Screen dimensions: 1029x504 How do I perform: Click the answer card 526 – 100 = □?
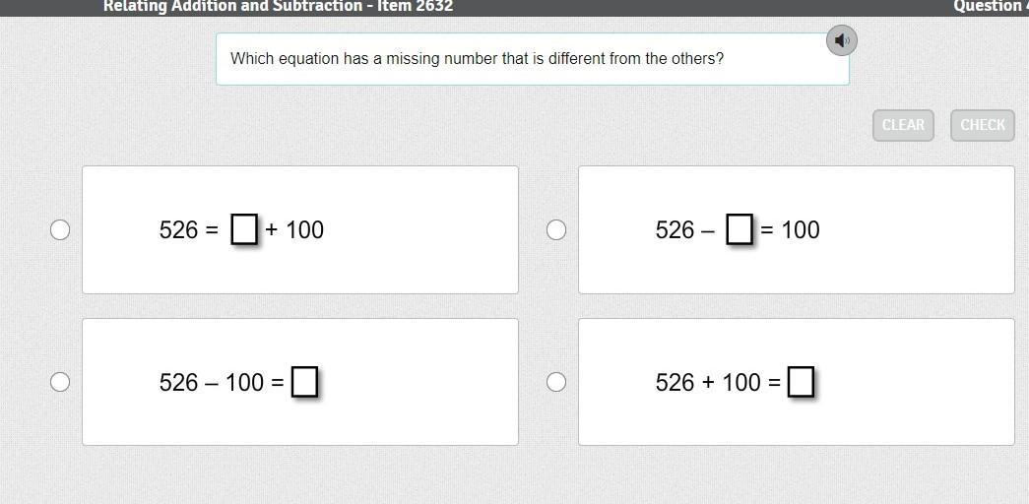pos(414,382)
